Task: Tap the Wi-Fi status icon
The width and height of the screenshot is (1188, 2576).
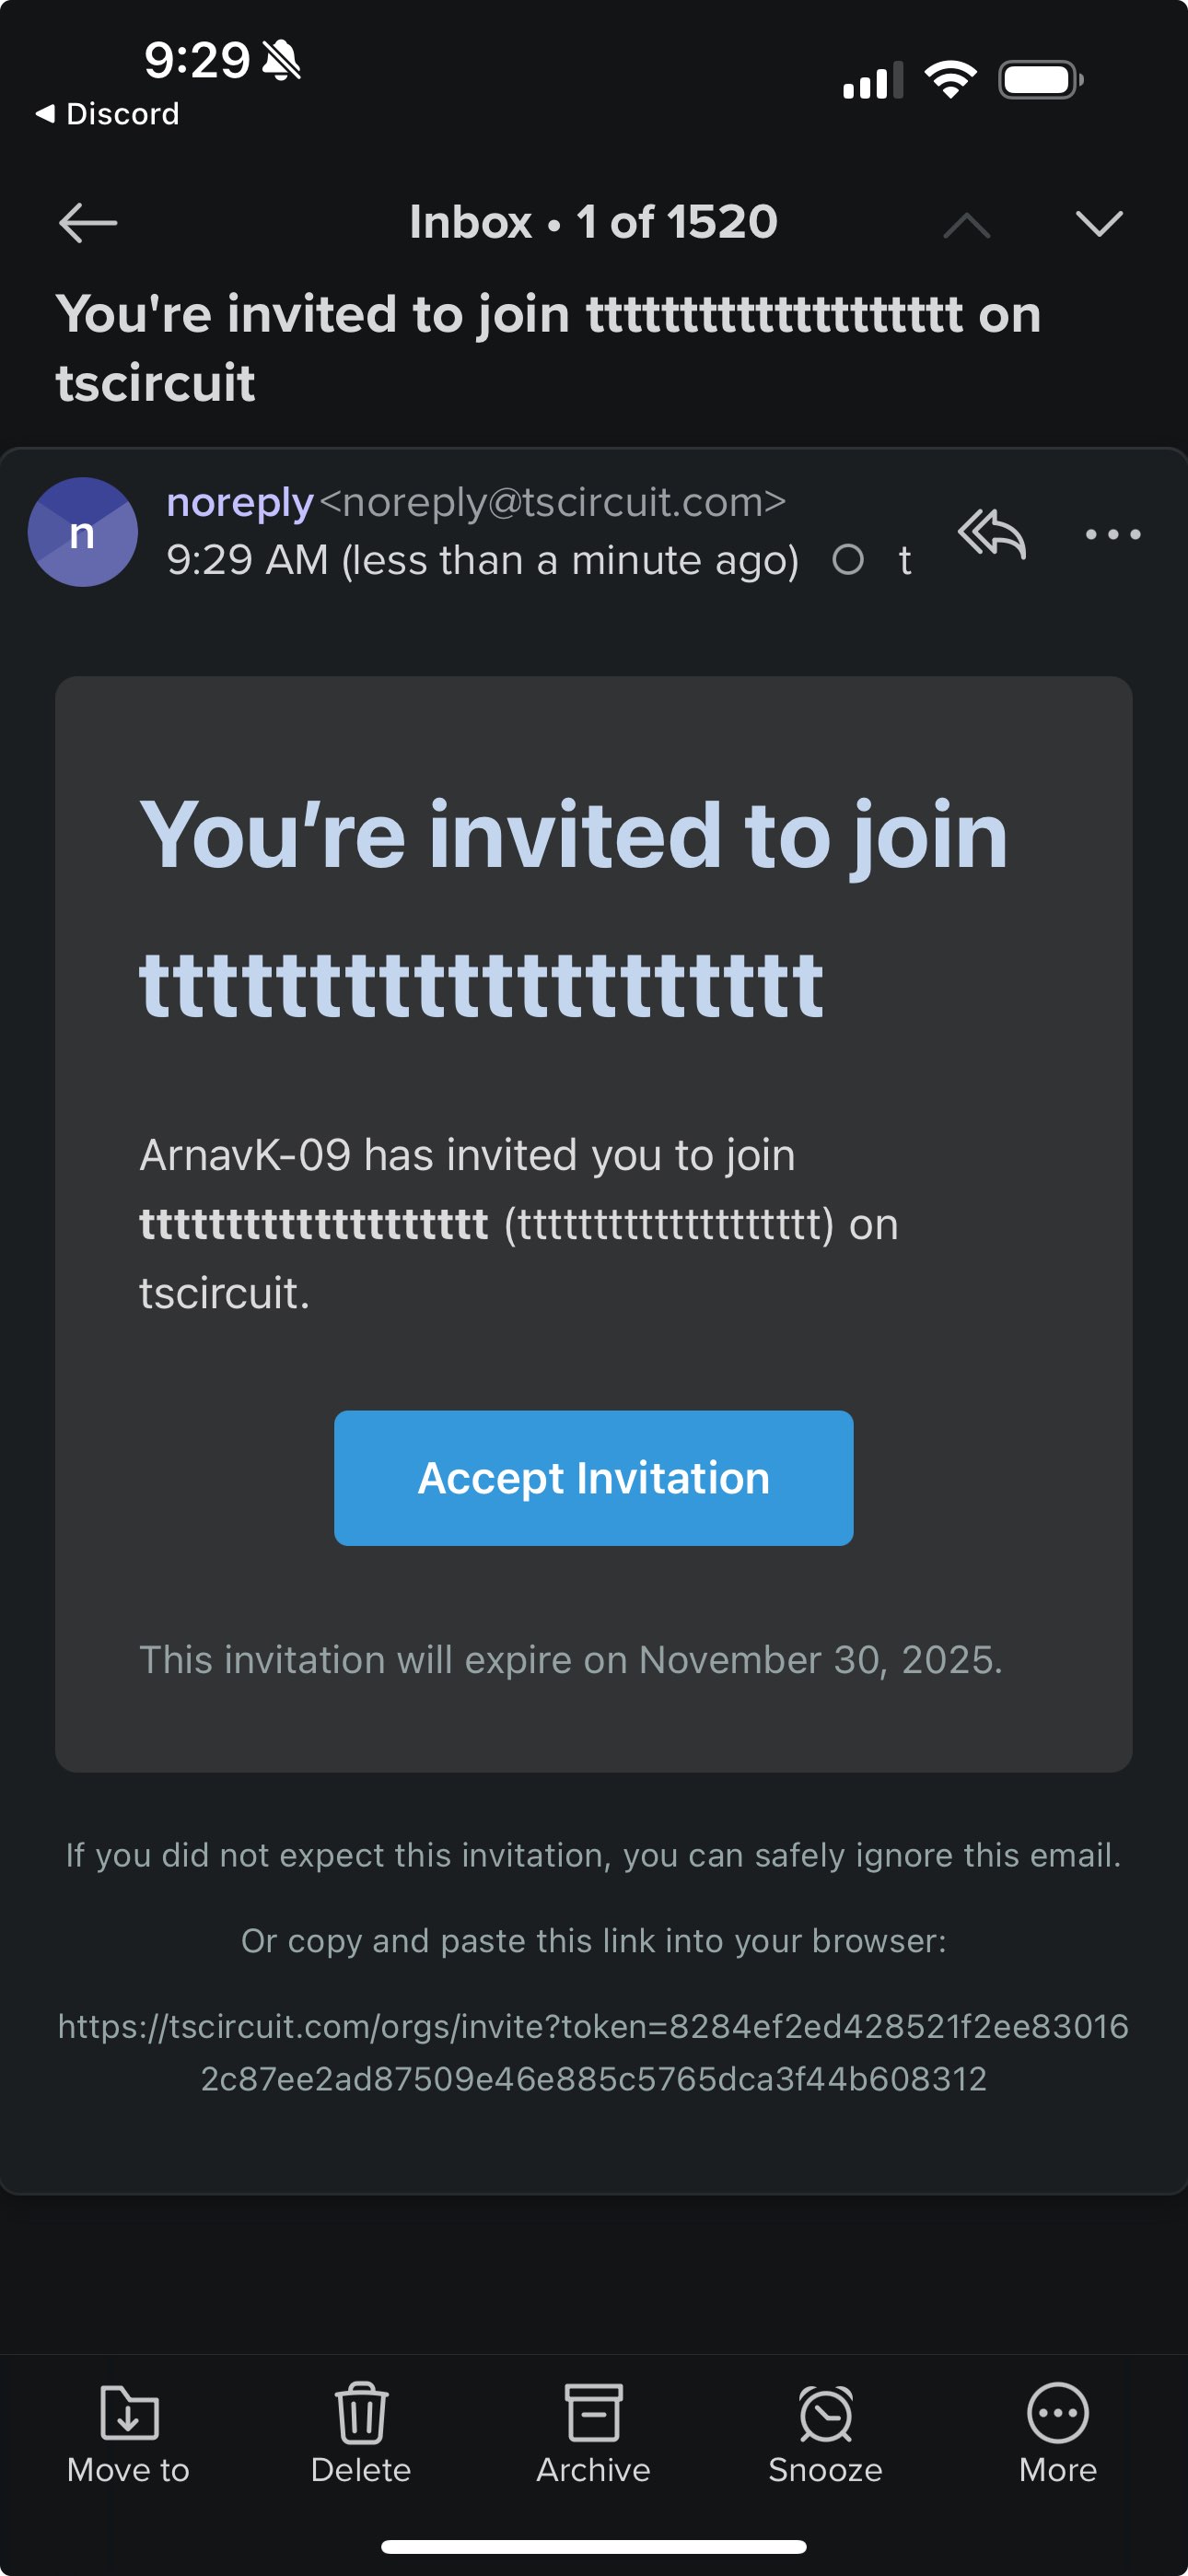Action: [x=950, y=80]
